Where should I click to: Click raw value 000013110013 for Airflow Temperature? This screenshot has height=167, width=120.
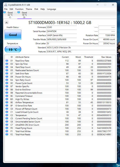pyautogui.click(x=104, y=102)
